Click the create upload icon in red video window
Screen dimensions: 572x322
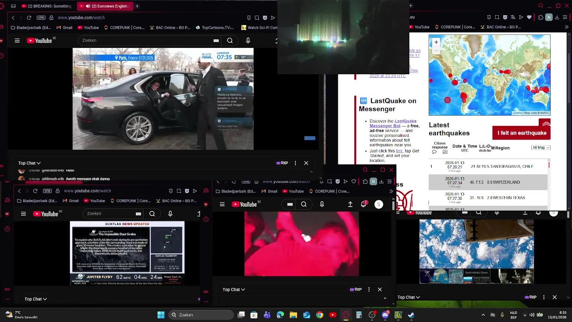[x=350, y=204]
